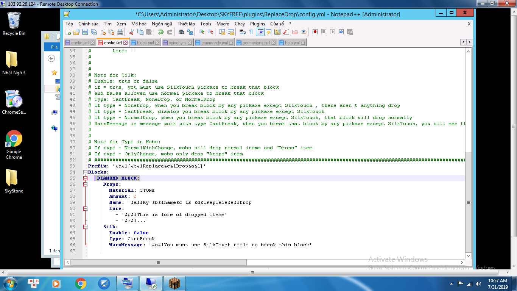Start macro recording with red circle icon
Viewport: 517px width, 291px height.
click(315, 32)
